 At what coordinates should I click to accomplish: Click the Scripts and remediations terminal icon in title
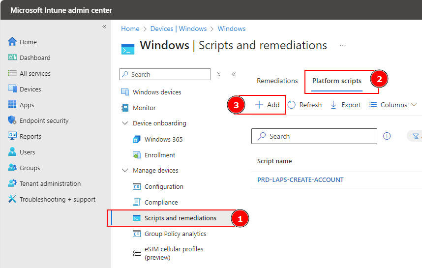[127, 49]
